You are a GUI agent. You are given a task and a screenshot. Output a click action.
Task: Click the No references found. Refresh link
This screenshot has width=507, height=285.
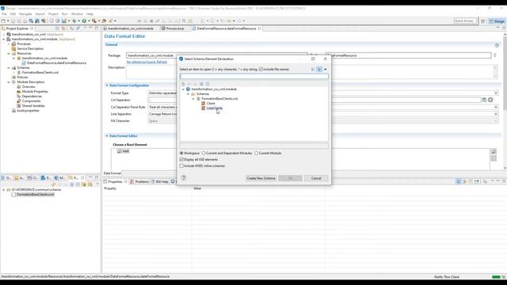[x=147, y=62]
